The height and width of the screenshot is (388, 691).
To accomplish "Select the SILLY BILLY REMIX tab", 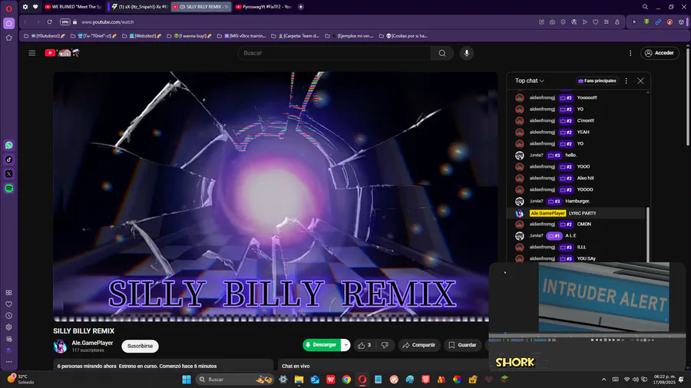I will [201, 7].
